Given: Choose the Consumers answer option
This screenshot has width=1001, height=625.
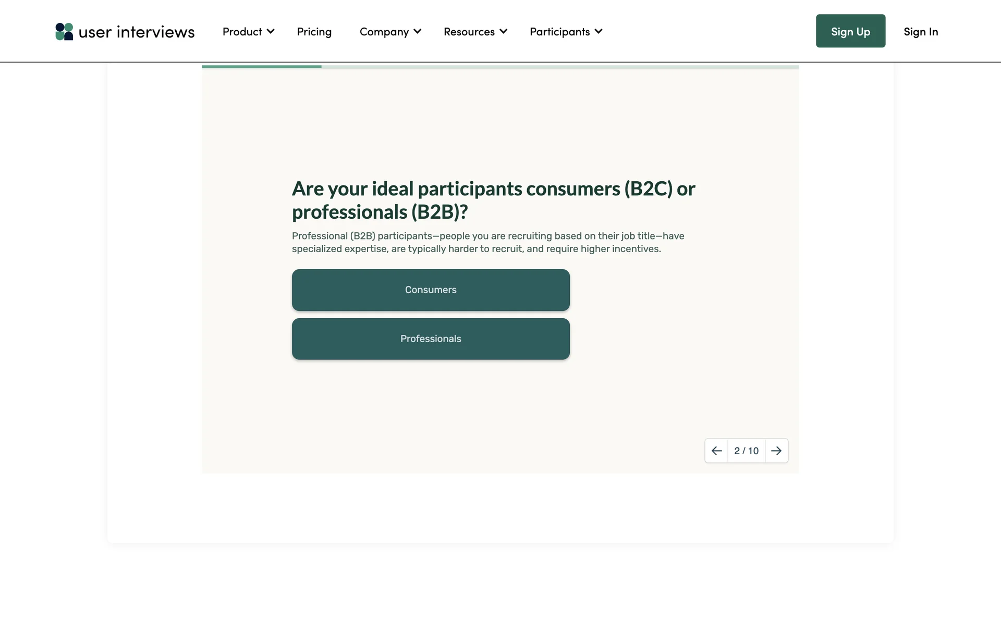Looking at the screenshot, I should coord(431,290).
